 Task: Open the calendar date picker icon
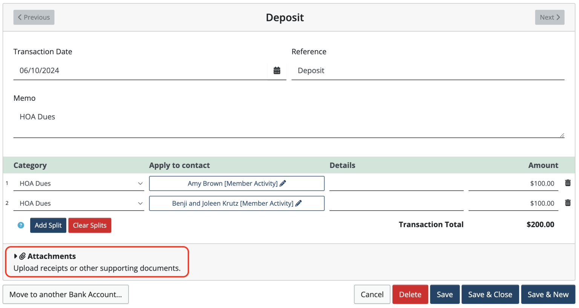[277, 70]
